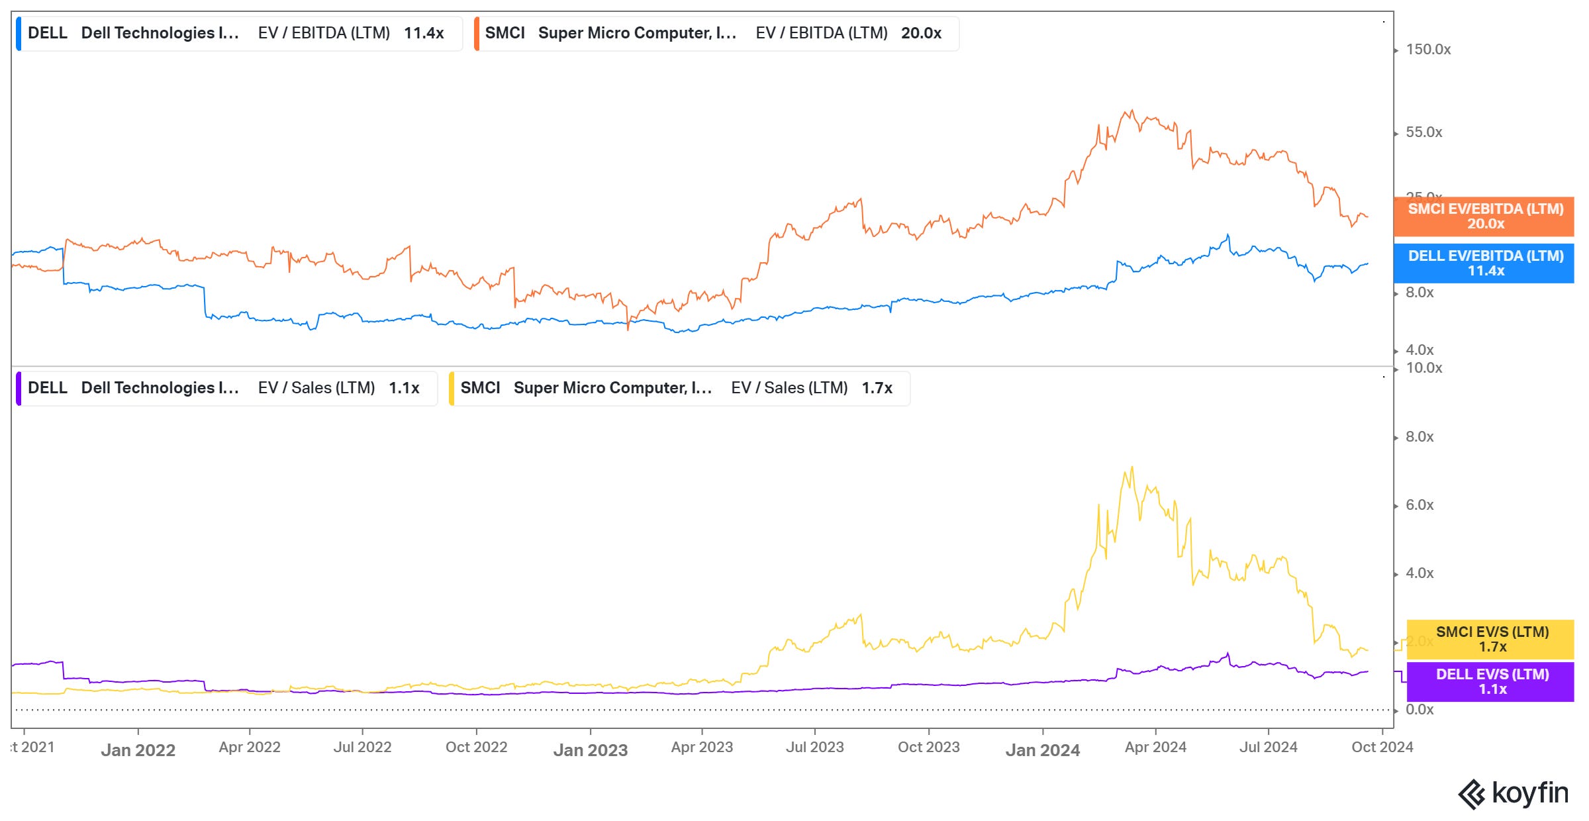Click the Oct 2022 date axis label
Image resolution: width=1589 pixels, height=821 pixels.
click(x=476, y=748)
